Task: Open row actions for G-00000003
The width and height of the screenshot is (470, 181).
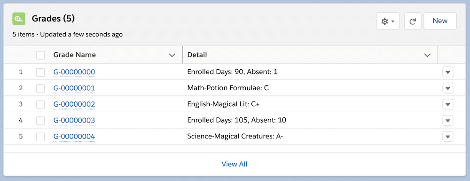Action: click(448, 121)
